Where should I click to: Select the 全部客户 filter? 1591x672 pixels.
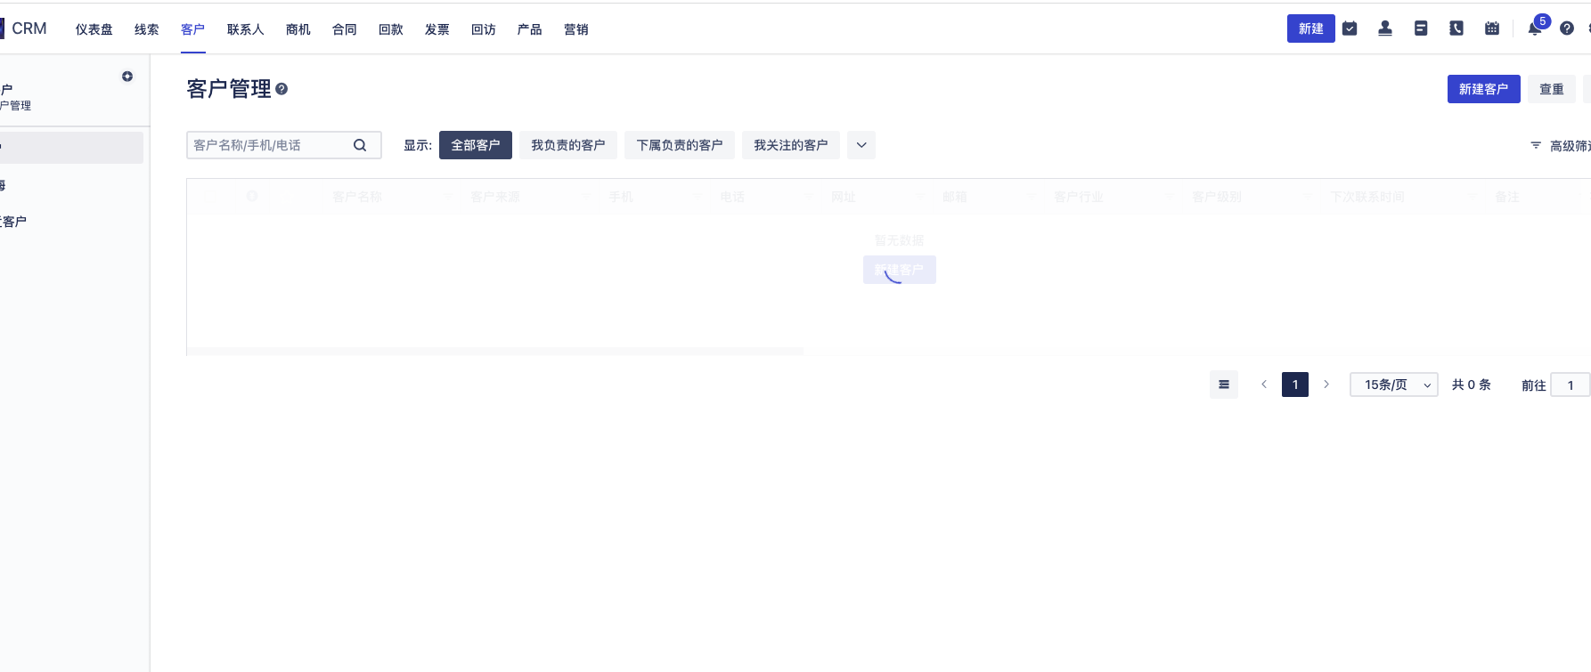click(x=476, y=145)
